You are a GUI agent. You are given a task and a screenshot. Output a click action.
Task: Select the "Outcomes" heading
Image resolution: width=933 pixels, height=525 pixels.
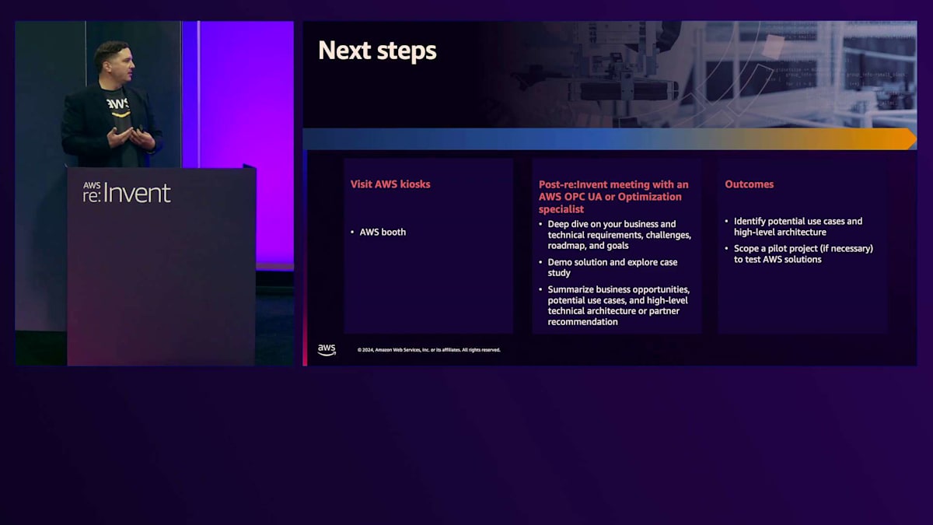click(750, 184)
